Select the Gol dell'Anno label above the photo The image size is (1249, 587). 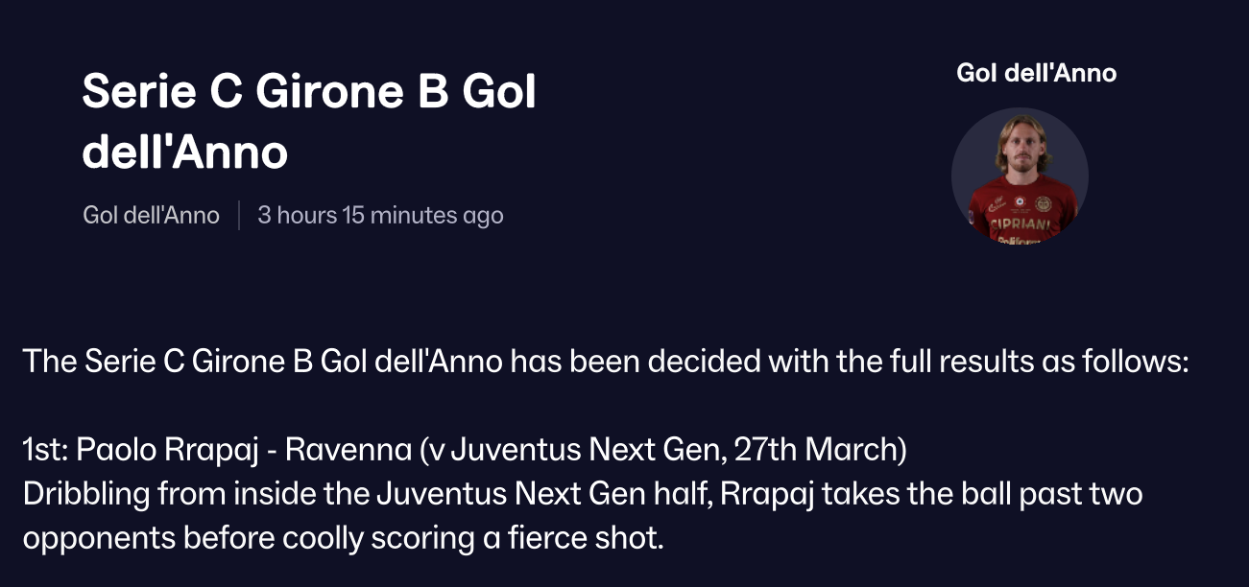(1036, 73)
